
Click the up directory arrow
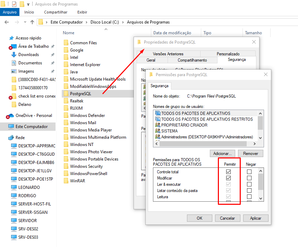(x=32, y=22)
